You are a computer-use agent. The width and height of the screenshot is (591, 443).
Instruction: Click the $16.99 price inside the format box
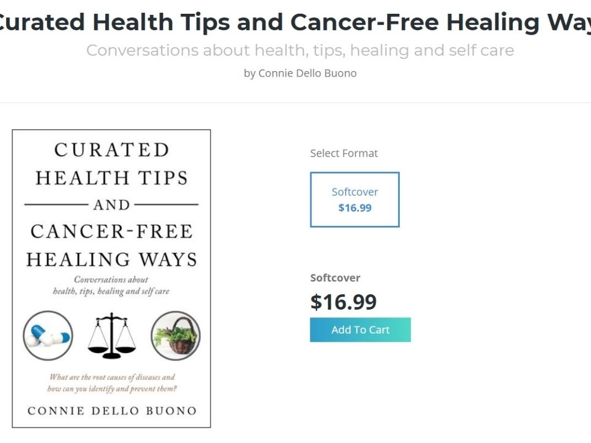point(354,208)
